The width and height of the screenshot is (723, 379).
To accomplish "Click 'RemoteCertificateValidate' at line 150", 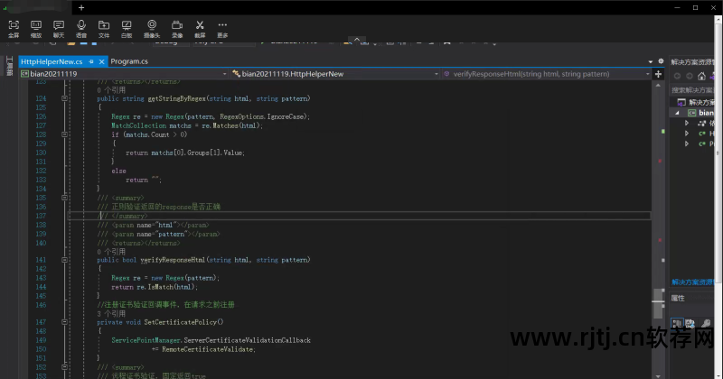I will coord(208,349).
